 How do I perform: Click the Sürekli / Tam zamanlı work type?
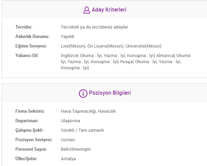pos(82,130)
